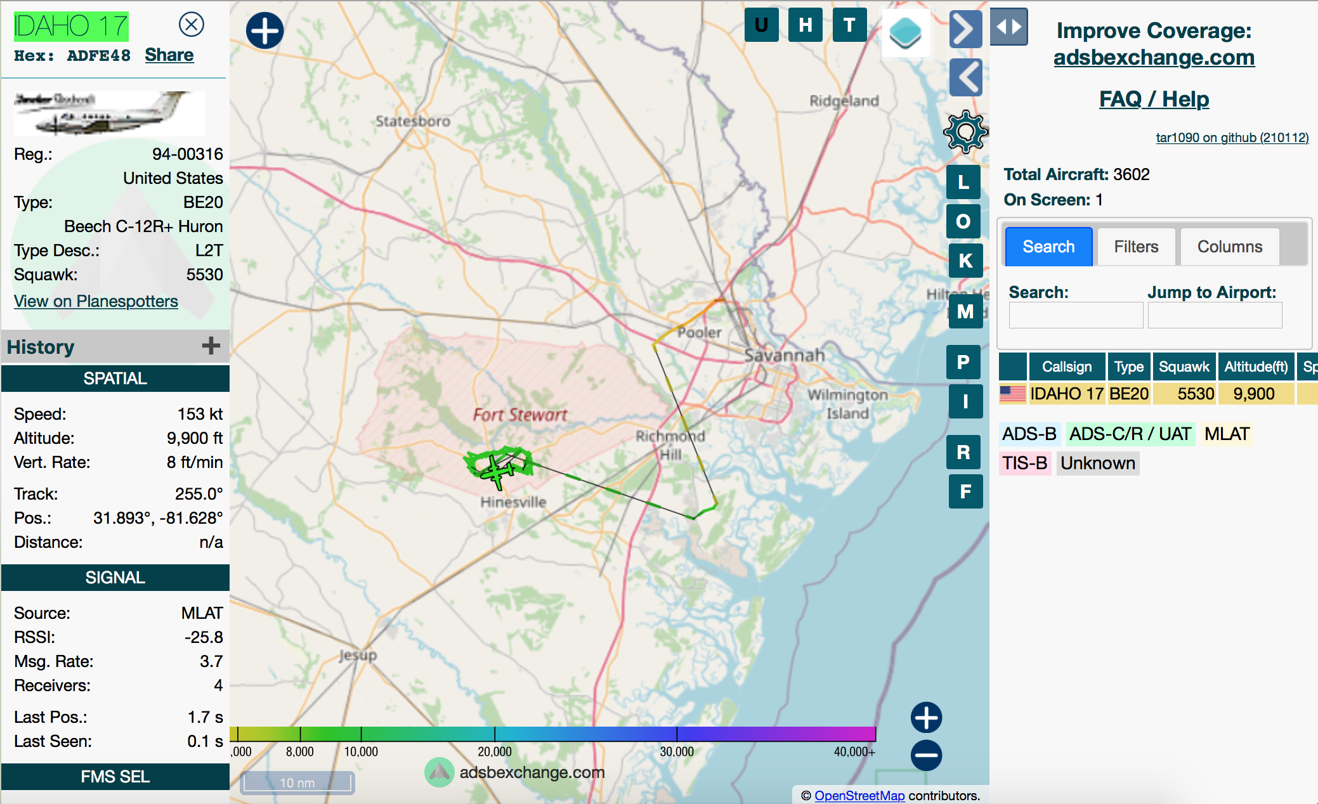The width and height of the screenshot is (1318, 804).
Task: Zoom out the map
Action: pyautogui.click(x=926, y=755)
